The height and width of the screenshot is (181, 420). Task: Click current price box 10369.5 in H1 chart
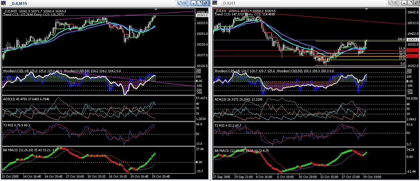[413, 40]
